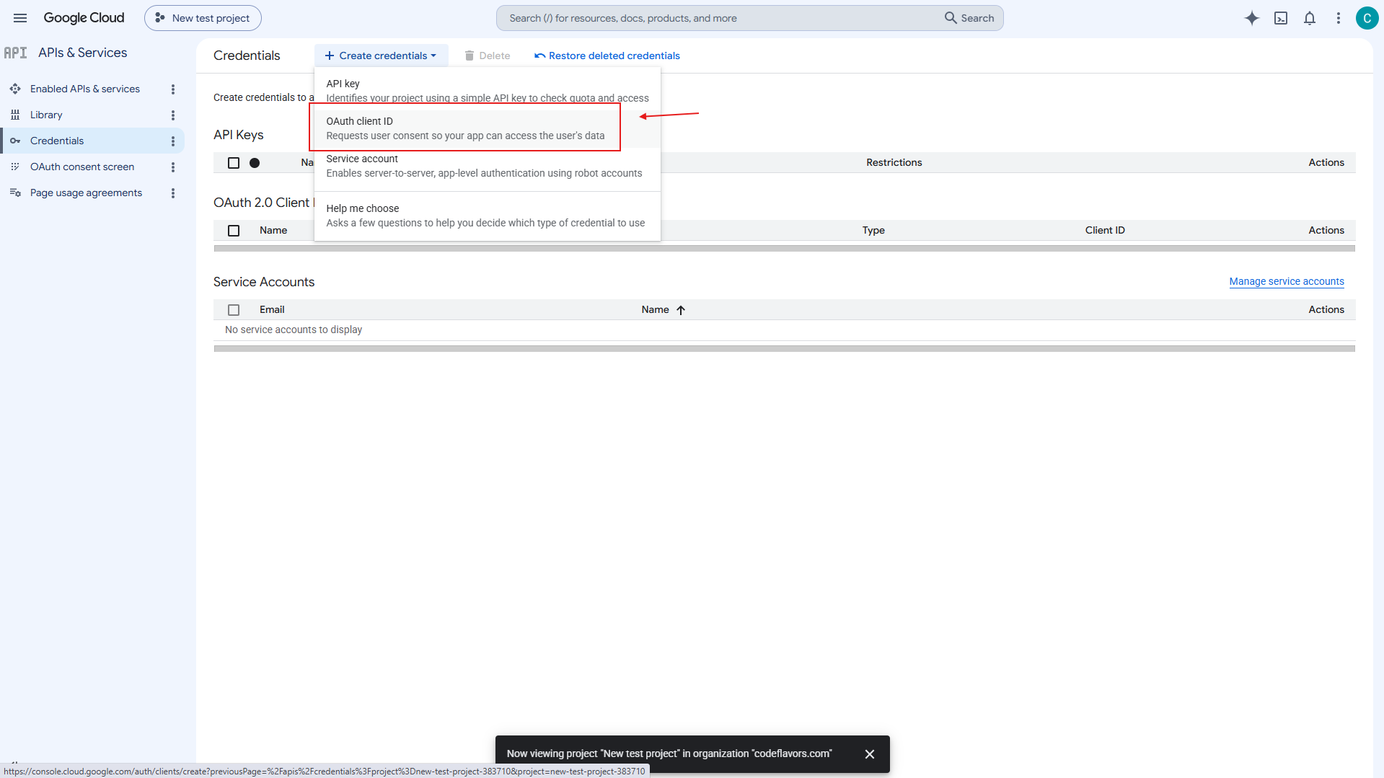The height and width of the screenshot is (778, 1384).
Task: Open kebab menu for Credentials
Action: point(173,141)
